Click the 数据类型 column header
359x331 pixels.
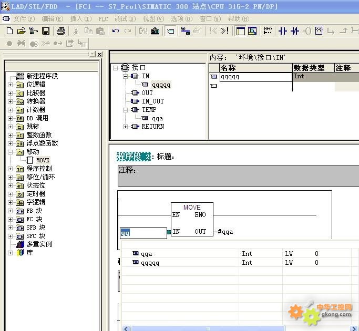click(x=313, y=68)
